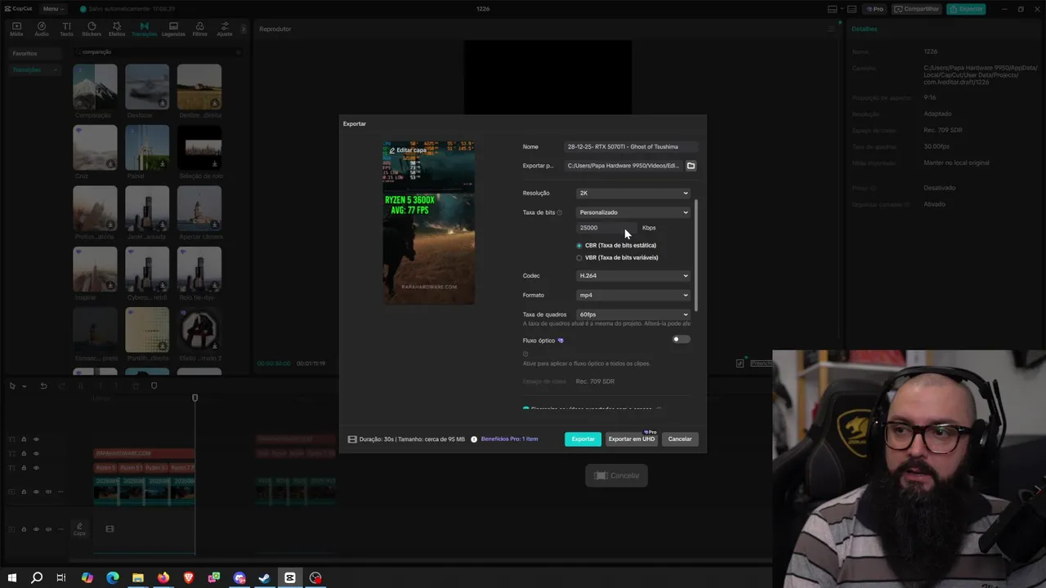Open Windows search from the taskbar

[37, 577]
